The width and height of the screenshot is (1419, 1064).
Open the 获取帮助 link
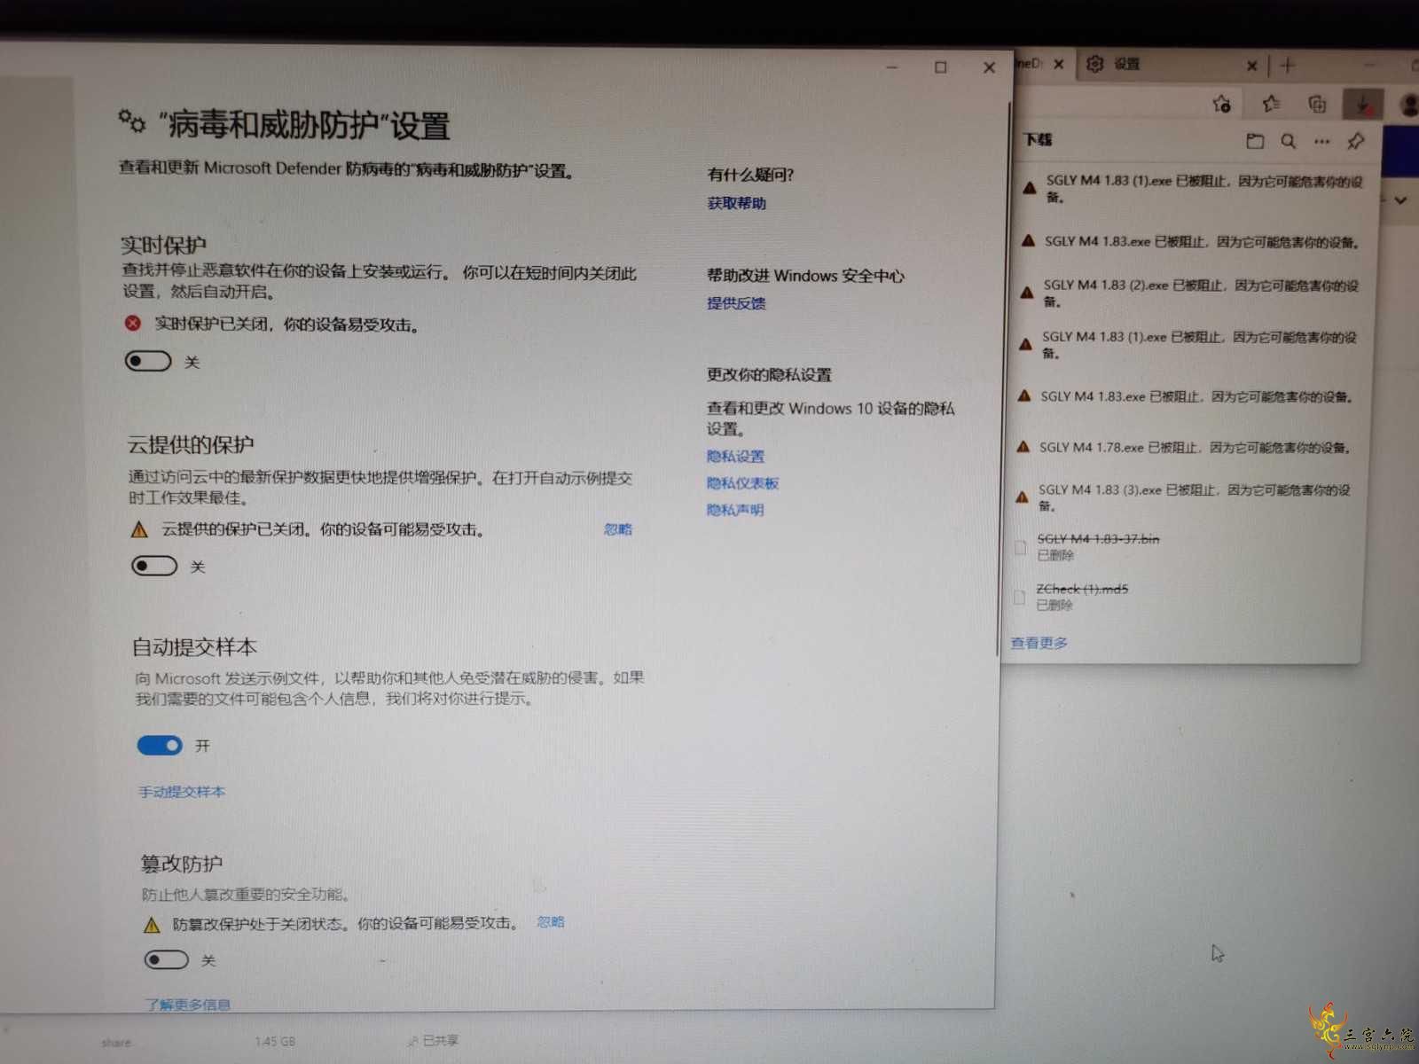(737, 203)
